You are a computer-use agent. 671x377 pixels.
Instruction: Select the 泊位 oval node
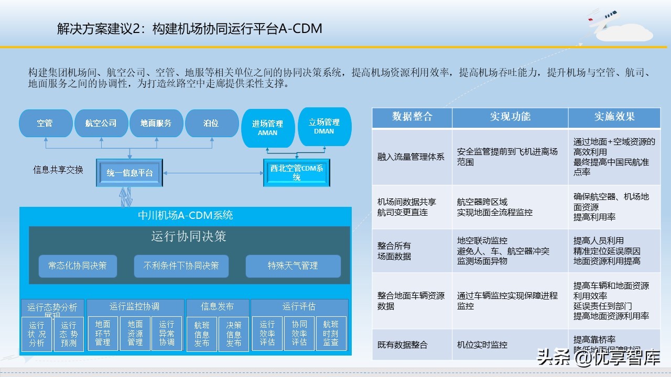click(212, 124)
